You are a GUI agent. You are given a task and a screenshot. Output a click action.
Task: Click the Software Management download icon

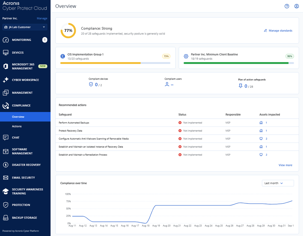click(x=5, y=151)
